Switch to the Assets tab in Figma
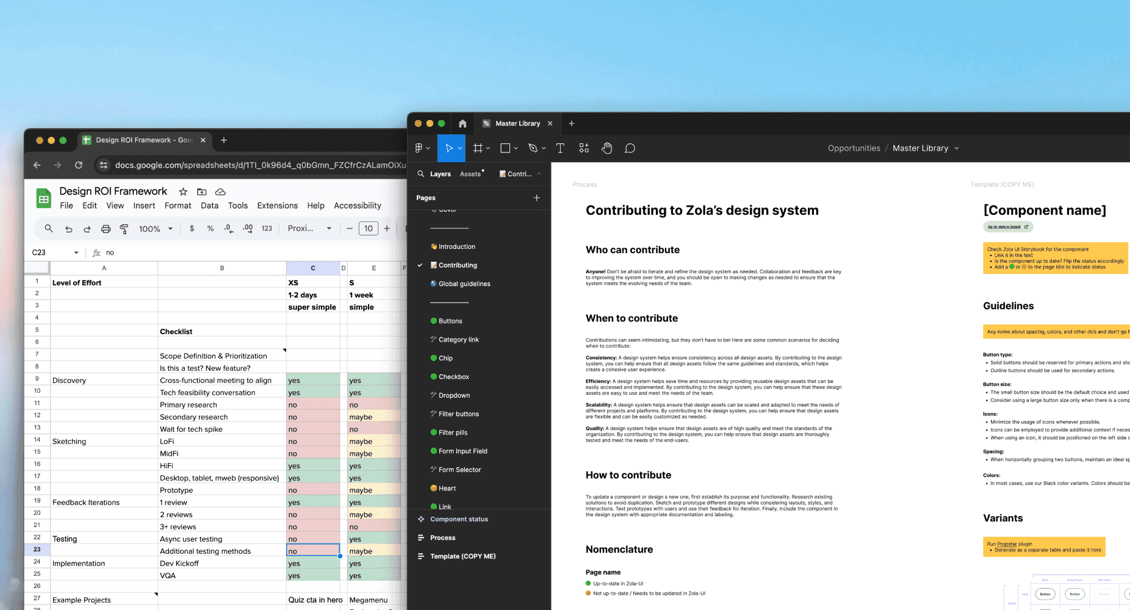This screenshot has width=1130, height=610. pyautogui.click(x=470, y=174)
